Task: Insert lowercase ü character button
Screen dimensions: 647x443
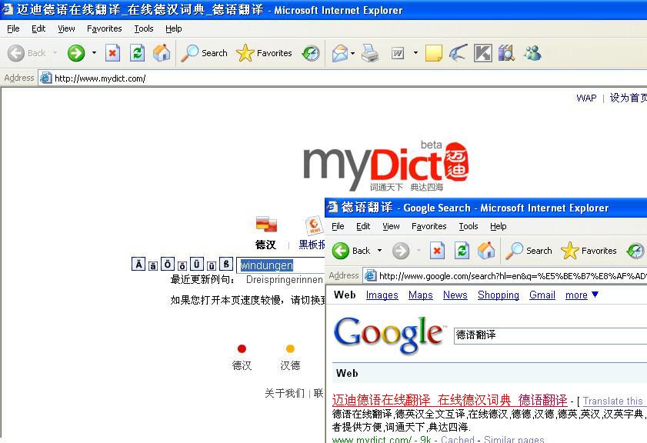Action: point(212,266)
